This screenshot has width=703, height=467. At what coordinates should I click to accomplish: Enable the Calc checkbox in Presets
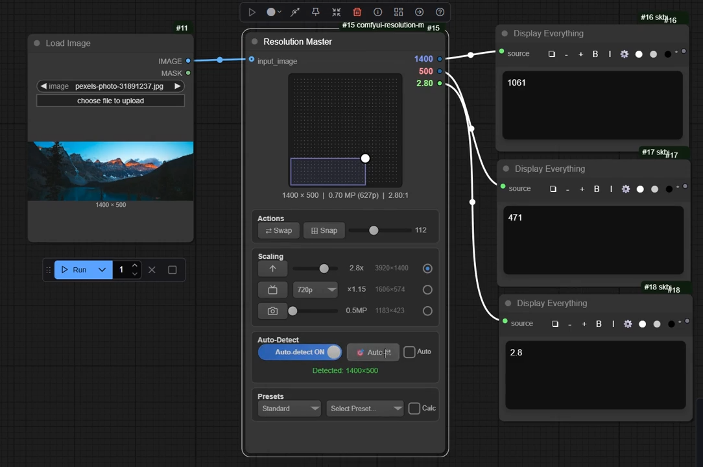tap(414, 409)
